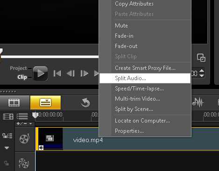Click the preview scrubber bar

50,57
